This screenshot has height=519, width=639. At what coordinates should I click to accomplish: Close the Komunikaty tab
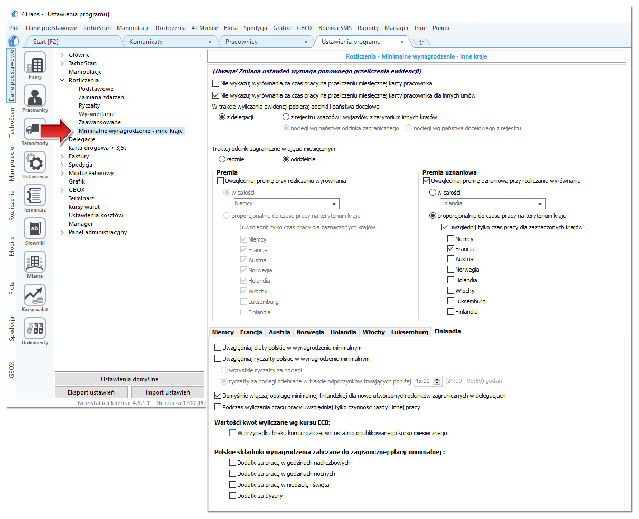(x=210, y=42)
